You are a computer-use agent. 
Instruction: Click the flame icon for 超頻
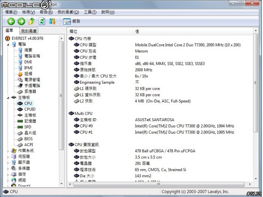[x=20, y=74]
